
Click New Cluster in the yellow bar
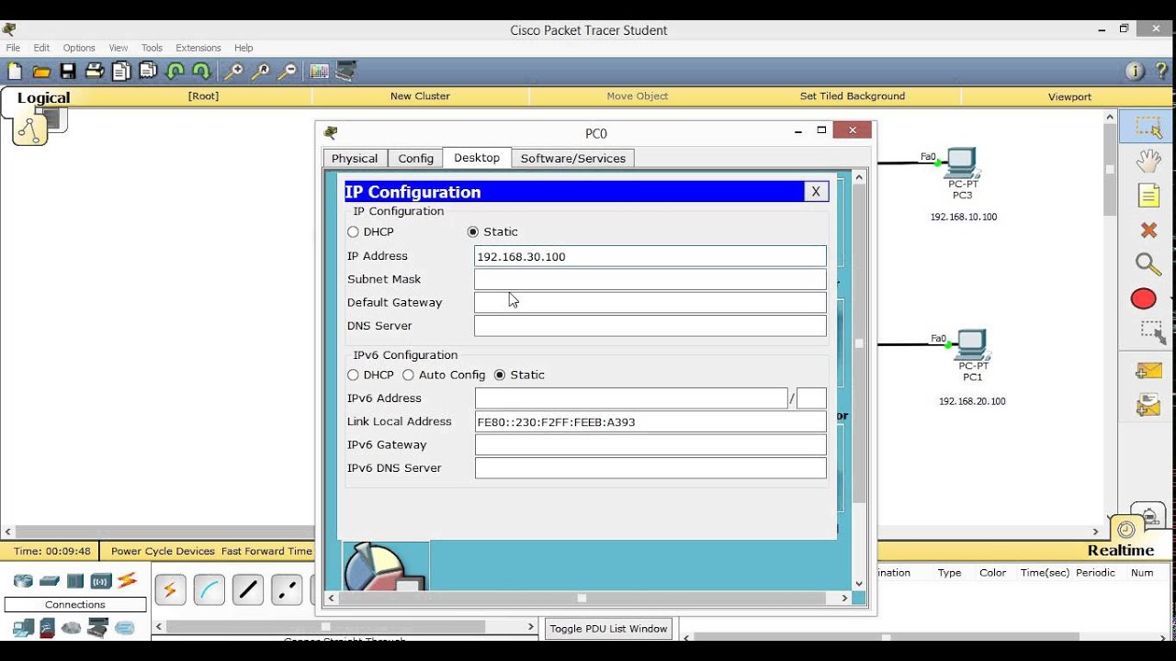420,96
